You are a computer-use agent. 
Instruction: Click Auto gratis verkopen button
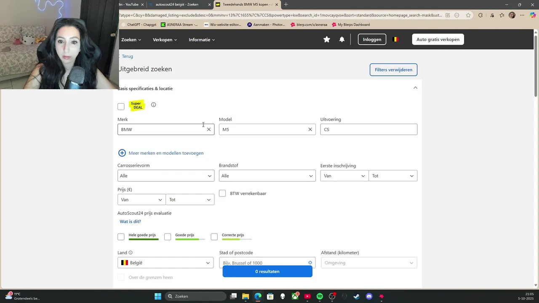click(438, 40)
